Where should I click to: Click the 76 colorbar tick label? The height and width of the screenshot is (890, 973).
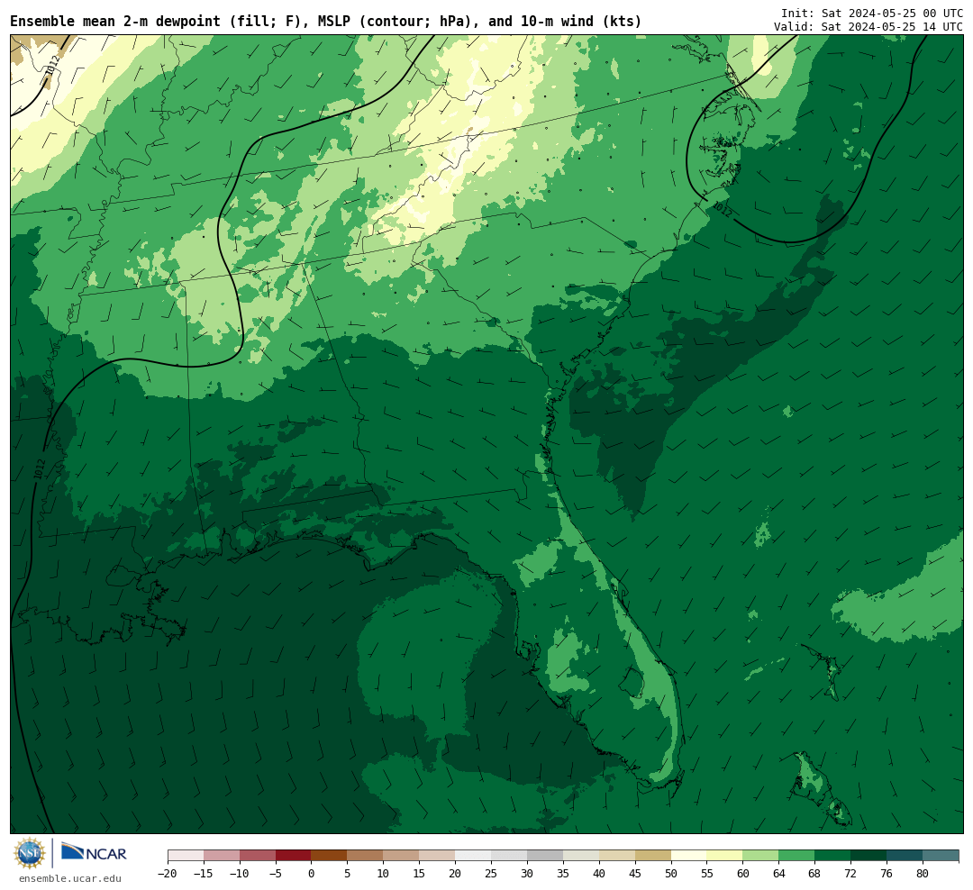887,874
